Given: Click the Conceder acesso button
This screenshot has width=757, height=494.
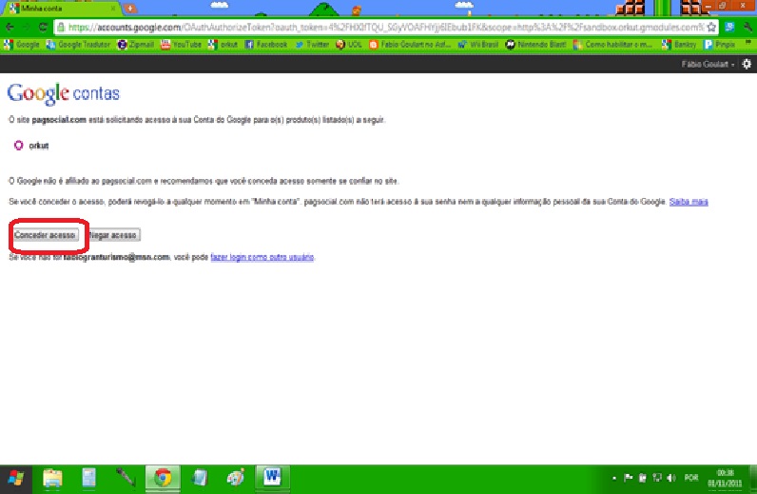Looking at the screenshot, I should (46, 234).
